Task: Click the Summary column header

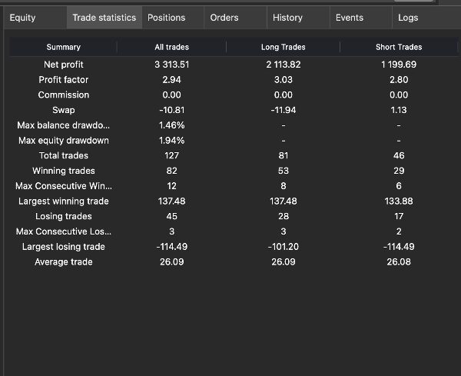Action: [x=63, y=48]
